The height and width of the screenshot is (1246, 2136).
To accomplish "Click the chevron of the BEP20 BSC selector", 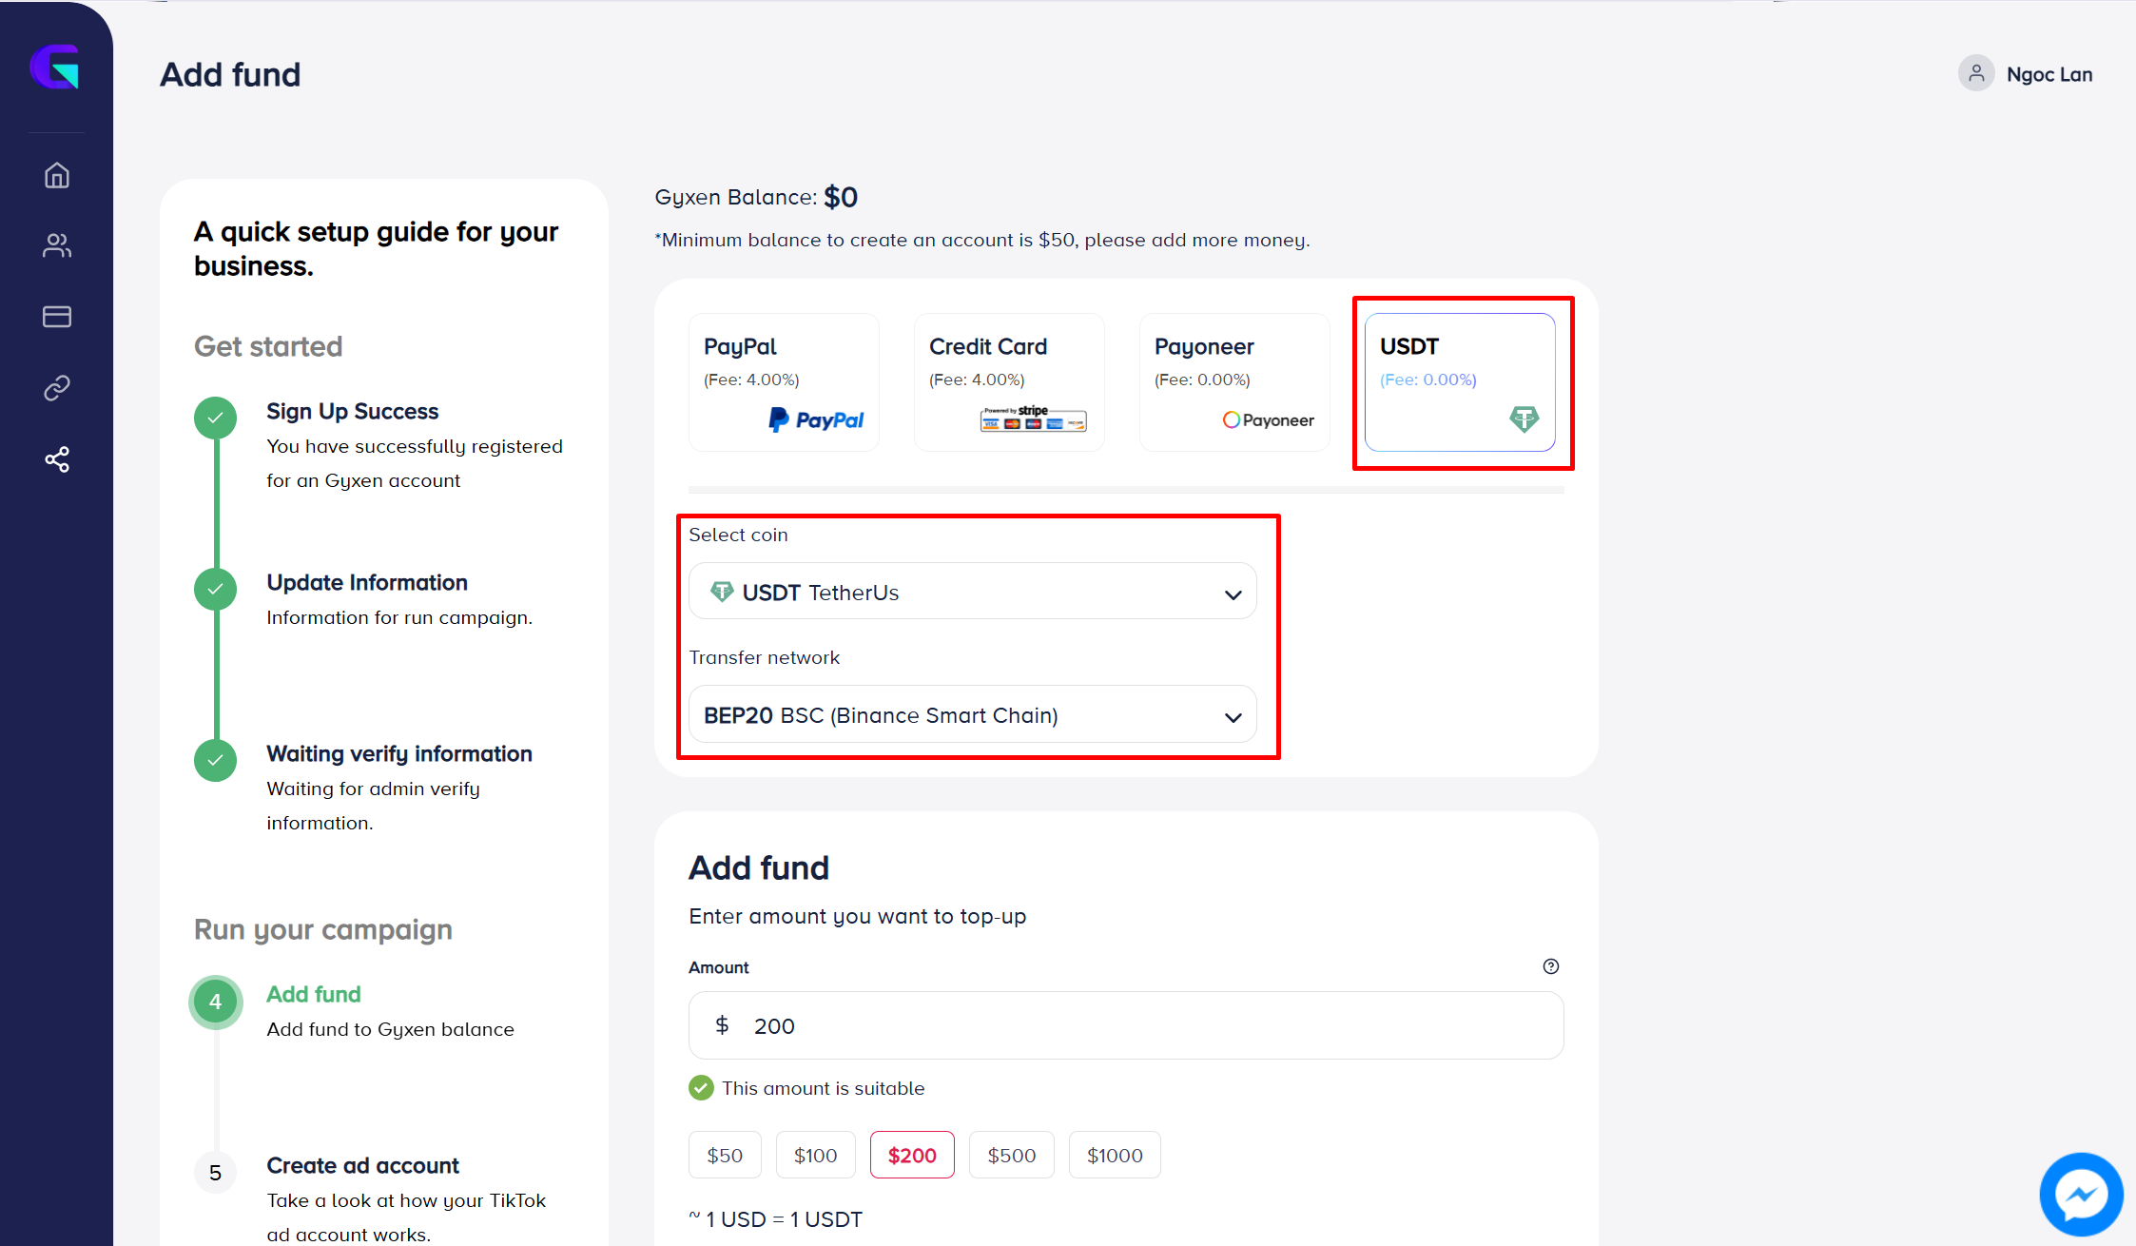I will (1233, 717).
